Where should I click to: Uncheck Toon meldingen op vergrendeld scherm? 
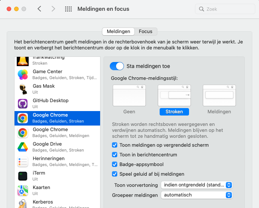pyautogui.click(x=115, y=145)
